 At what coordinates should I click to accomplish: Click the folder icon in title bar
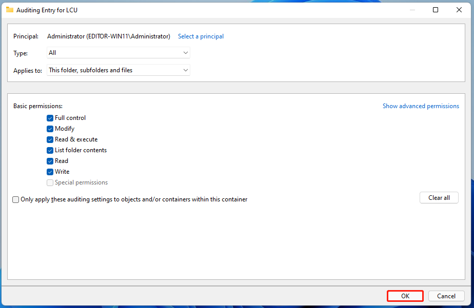pyautogui.click(x=10, y=10)
